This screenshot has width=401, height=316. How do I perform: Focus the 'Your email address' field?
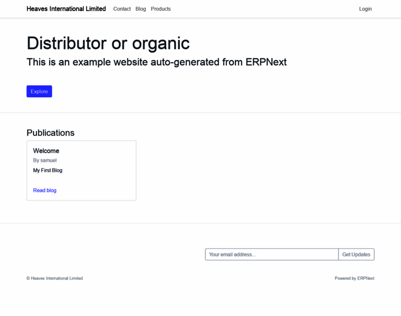[271, 254]
